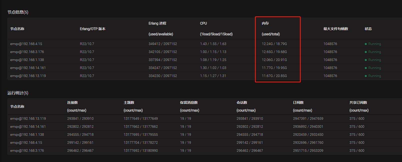
Task: Click the Erlang/OTP 版本 column header
Action: 93,29
